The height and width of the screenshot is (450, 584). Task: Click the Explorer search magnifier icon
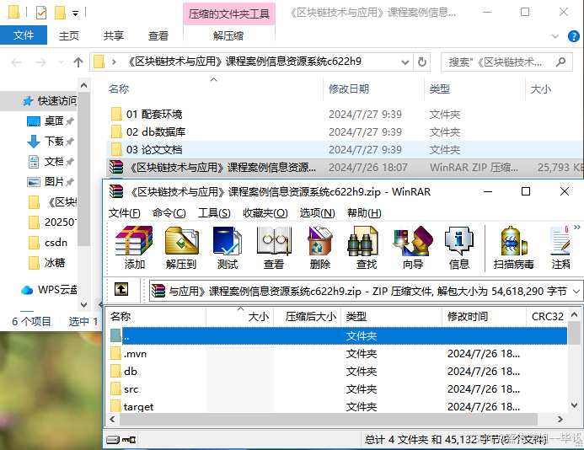point(561,62)
